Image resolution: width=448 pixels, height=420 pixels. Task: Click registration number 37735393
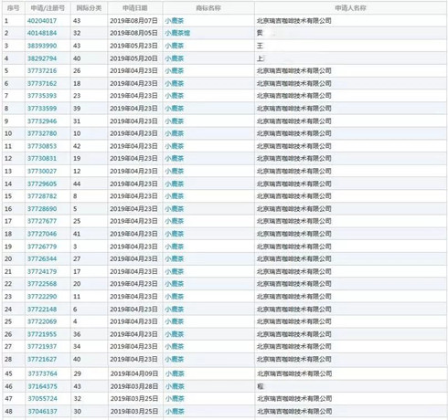(42, 96)
